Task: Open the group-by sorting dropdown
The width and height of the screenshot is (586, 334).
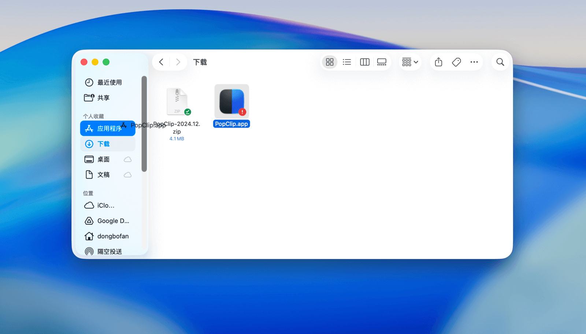Action: click(410, 62)
